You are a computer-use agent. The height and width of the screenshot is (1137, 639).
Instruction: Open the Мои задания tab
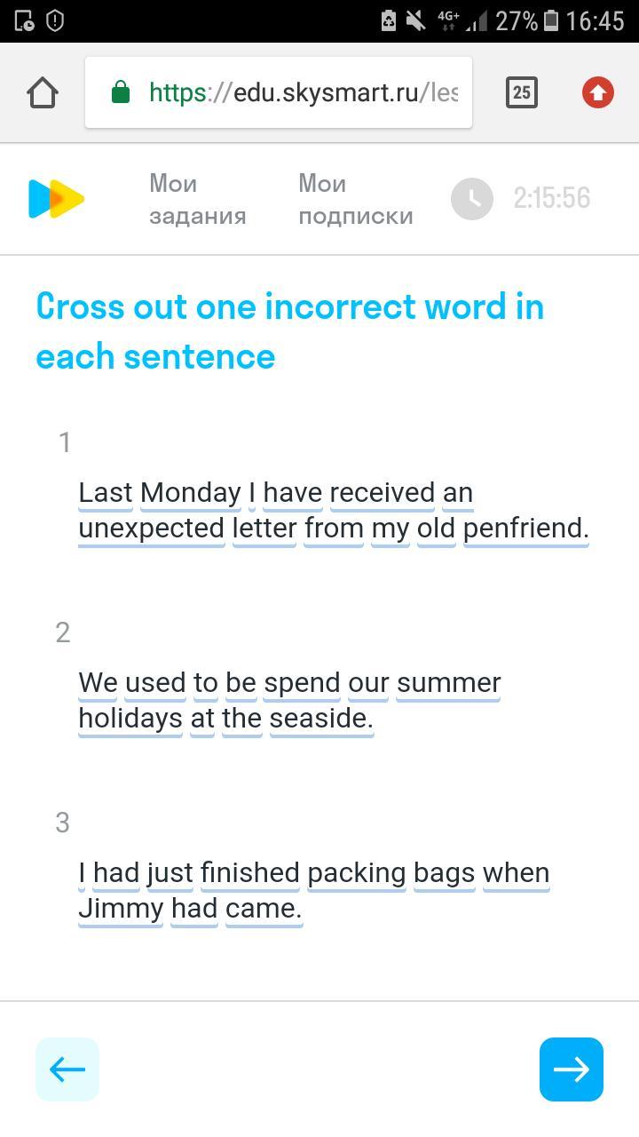pyautogui.click(x=197, y=200)
